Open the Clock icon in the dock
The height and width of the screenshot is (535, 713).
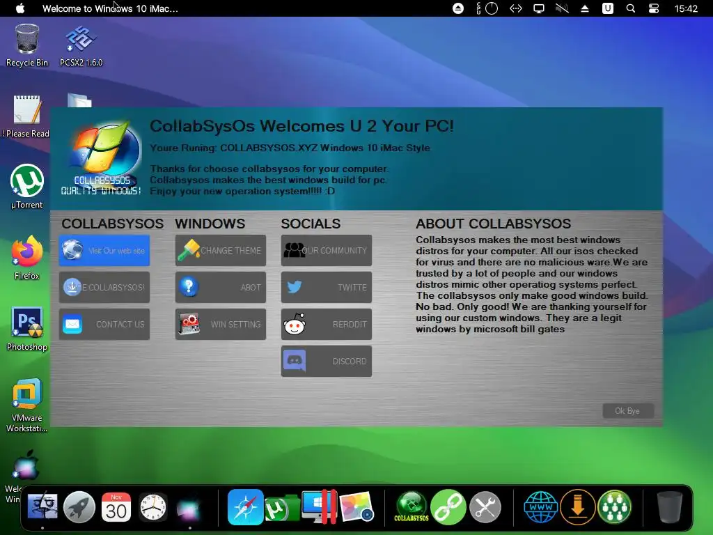coord(152,506)
